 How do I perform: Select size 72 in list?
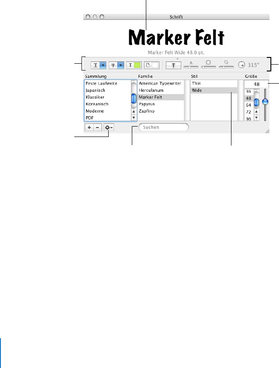(x=249, y=112)
